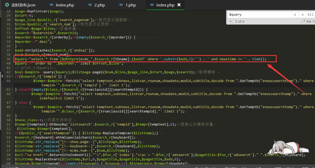
Task: Click the '// print_r($query);' comment line
Action: 34,68
